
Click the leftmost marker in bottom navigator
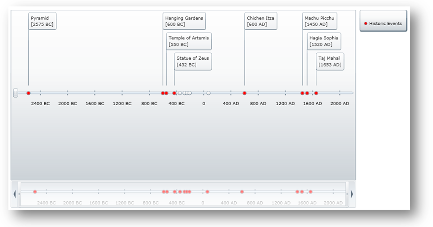35,191
